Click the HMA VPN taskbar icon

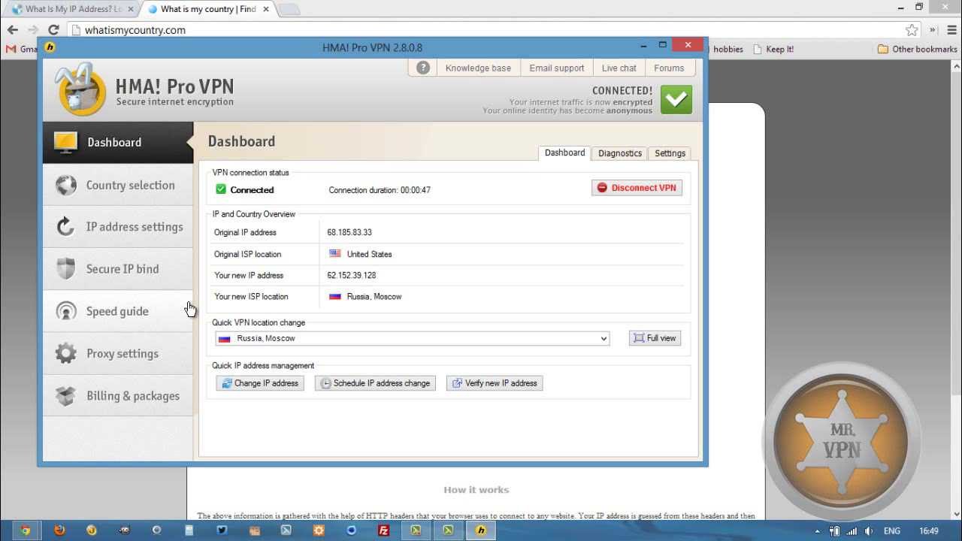(481, 530)
